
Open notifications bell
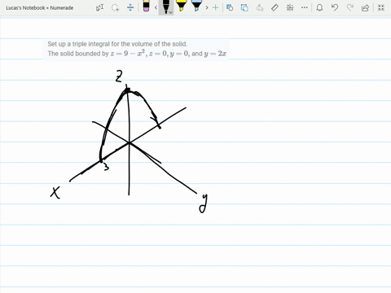point(319,7)
